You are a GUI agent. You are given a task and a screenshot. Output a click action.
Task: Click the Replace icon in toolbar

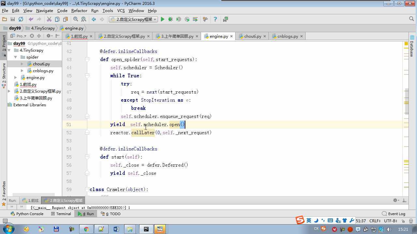[84, 19]
